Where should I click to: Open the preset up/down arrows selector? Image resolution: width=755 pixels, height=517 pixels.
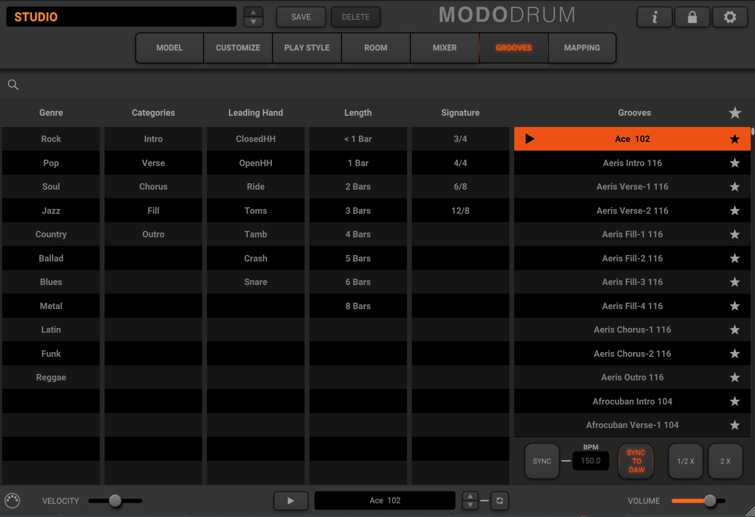coord(253,17)
